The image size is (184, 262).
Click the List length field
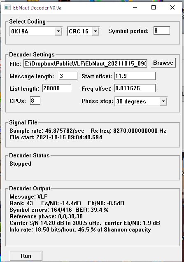[57, 88]
